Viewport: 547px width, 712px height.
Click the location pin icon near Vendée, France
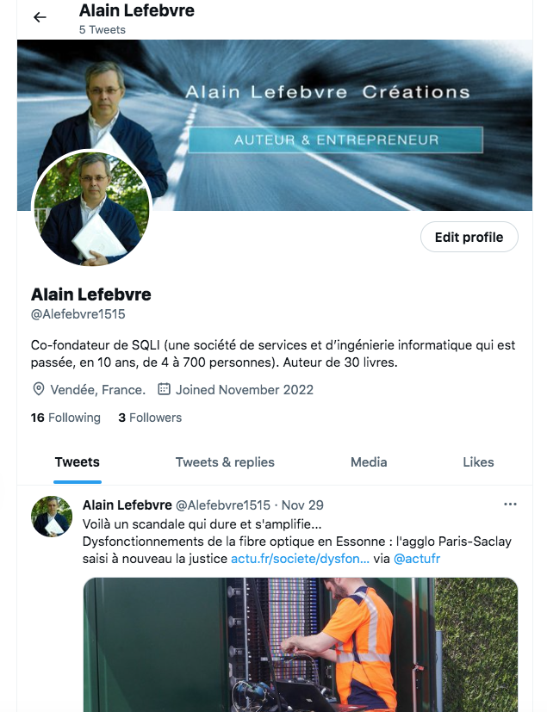click(39, 389)
